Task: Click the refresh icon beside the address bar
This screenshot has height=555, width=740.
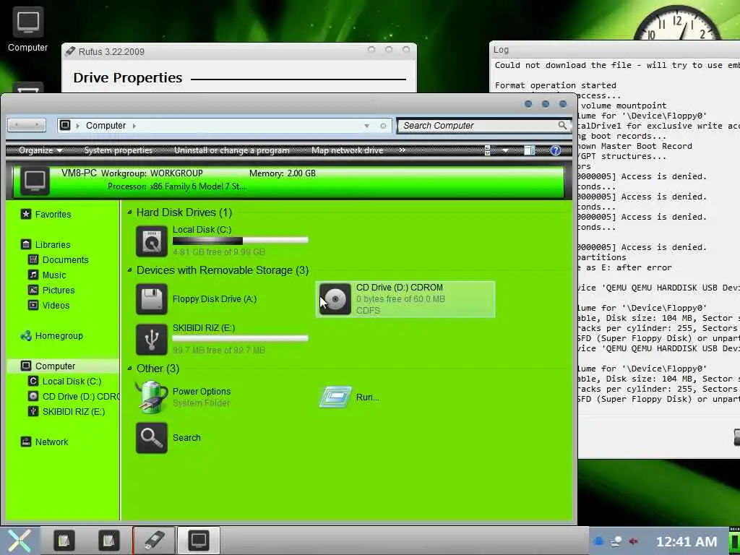Action: click(383, 126)
